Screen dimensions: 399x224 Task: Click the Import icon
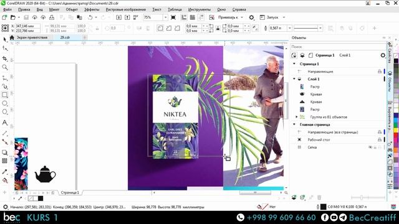point(119,17)
